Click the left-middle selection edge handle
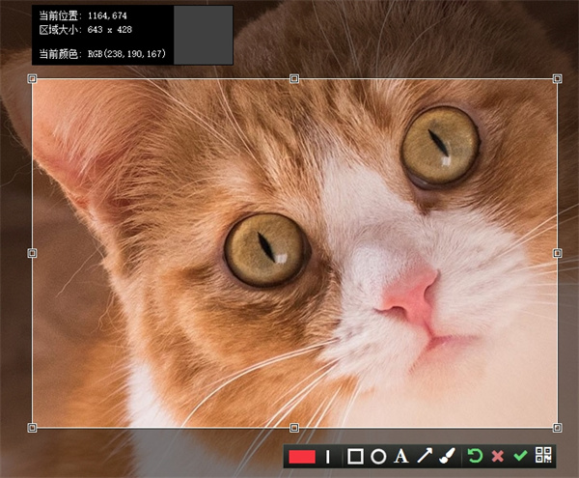This screenshot has height=478, width=579. point(32,253)
